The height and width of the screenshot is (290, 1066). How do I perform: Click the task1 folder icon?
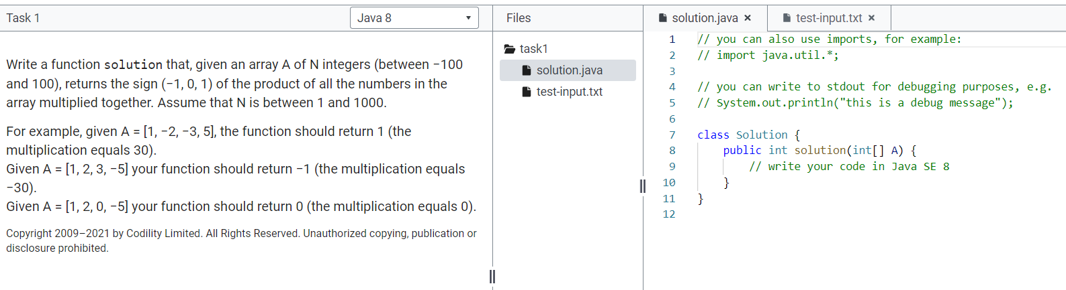(x=509, y=49)
